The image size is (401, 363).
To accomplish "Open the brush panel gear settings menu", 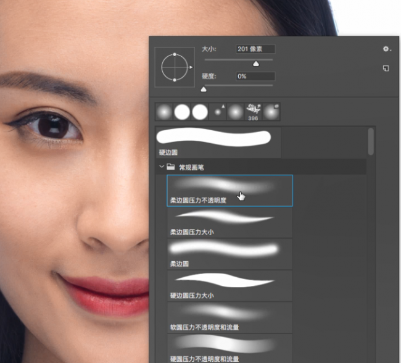I will (x=386, y=49).
